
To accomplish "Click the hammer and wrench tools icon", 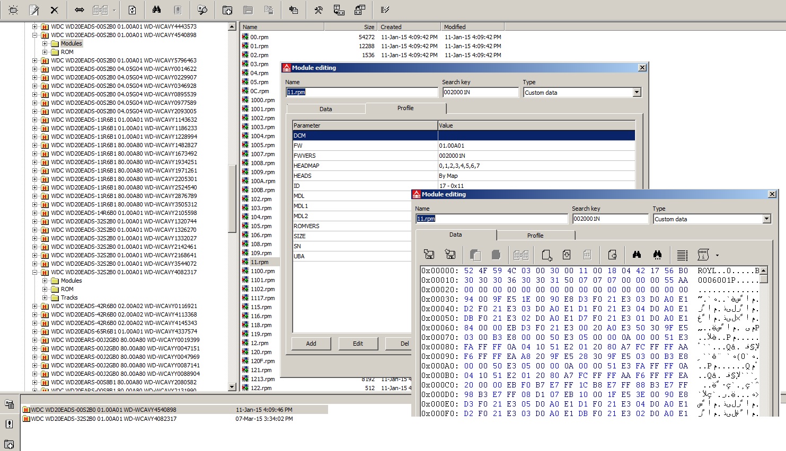I will 319,10.
